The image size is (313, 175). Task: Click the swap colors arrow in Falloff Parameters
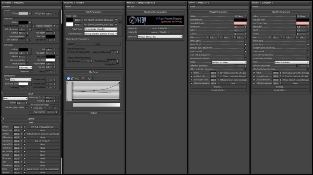click(x=120, y=22)
